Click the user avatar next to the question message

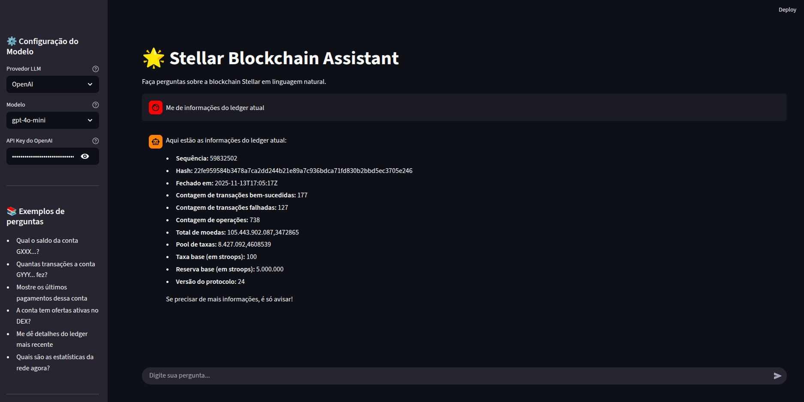155,107
